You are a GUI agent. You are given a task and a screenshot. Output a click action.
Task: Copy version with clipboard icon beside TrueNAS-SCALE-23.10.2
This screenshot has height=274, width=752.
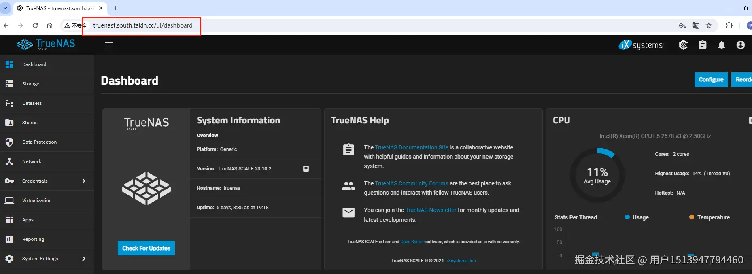point(306,169)
